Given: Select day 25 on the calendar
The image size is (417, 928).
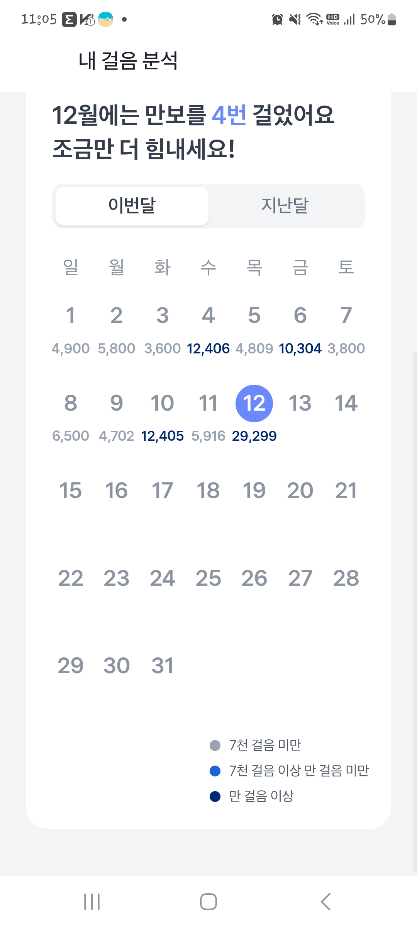Looking at the screenshot, I should pos(208,578).
